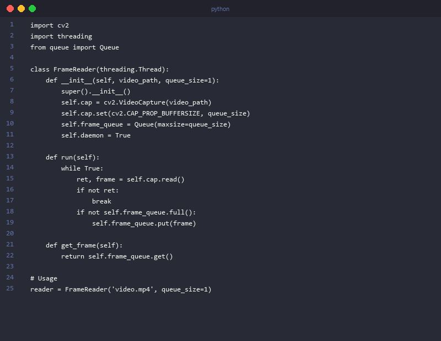The height and width of the screenshot is (341, 441).
Task: Click the line containing 'CAP_PROP_BUFFERSIZE'
Action: pyautogui.click(x=155, y=113)
